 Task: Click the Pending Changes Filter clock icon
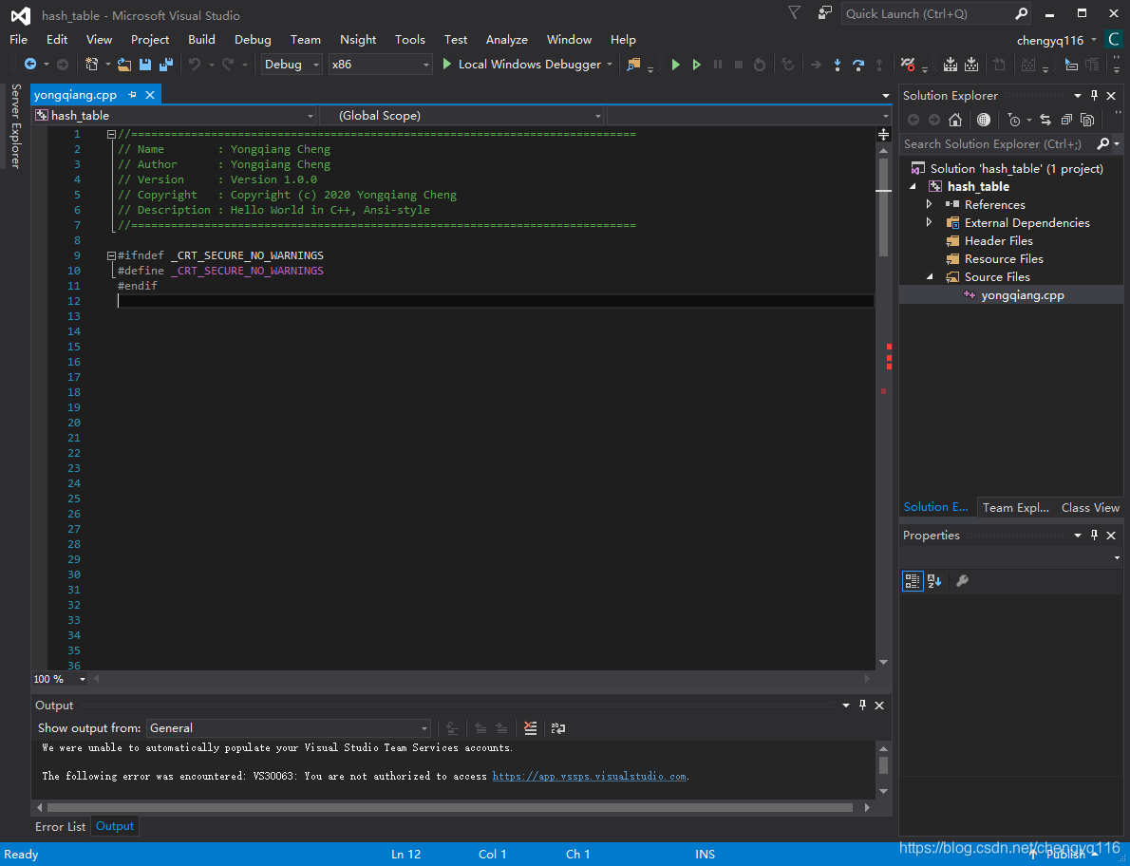click(1014, 120)
